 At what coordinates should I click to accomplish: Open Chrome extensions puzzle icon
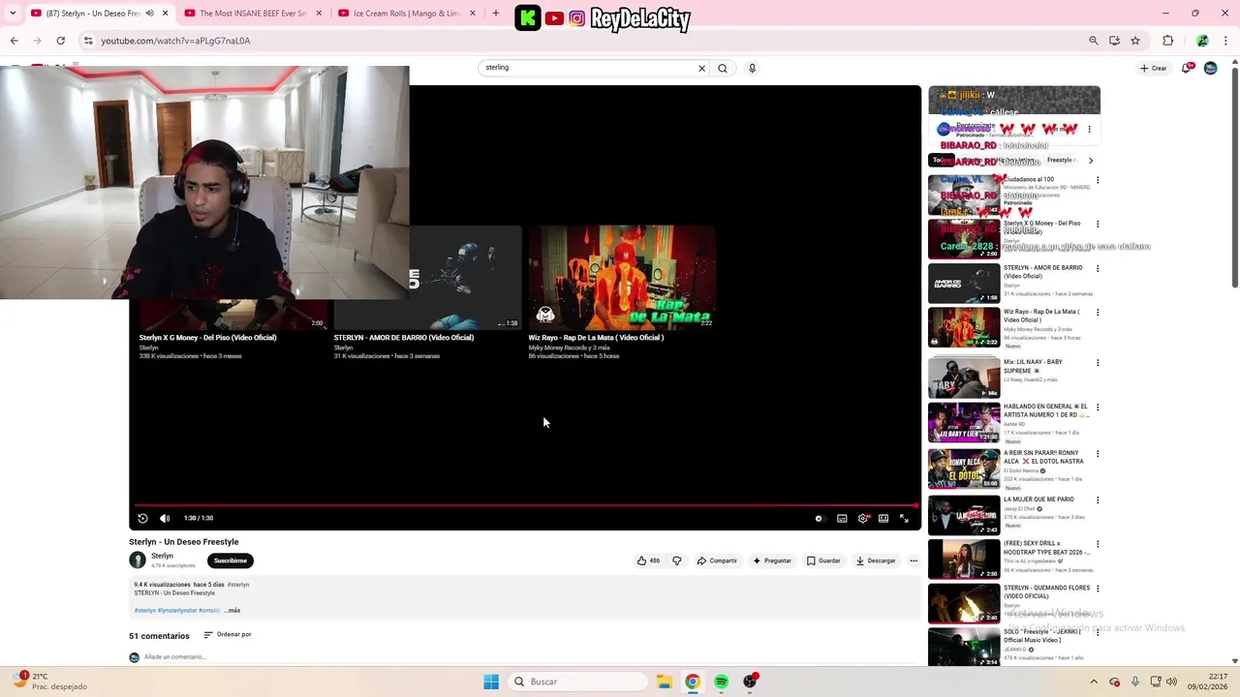point(1168,41)
